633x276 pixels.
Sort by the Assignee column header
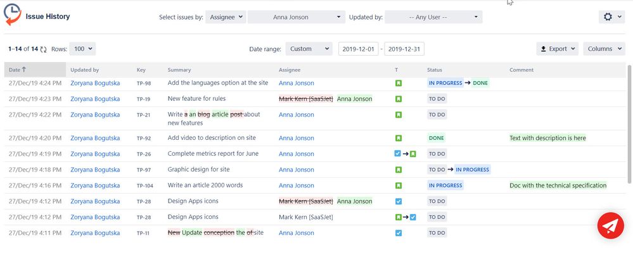(x=290, y=70)
